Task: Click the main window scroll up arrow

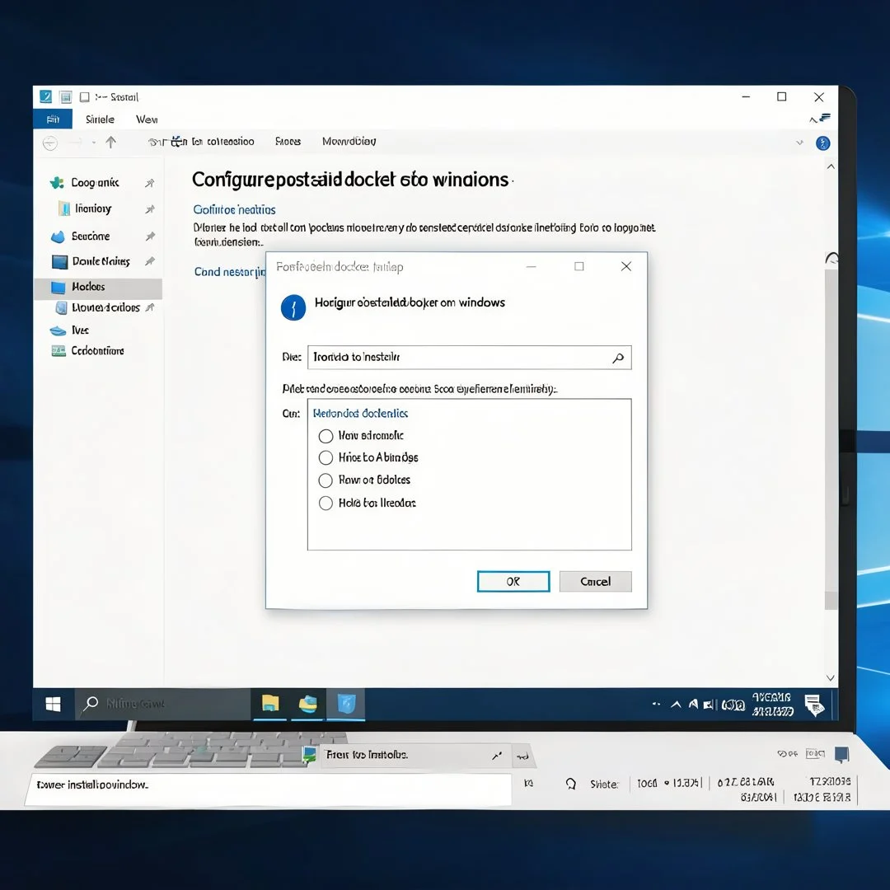Action: point(831,166)
